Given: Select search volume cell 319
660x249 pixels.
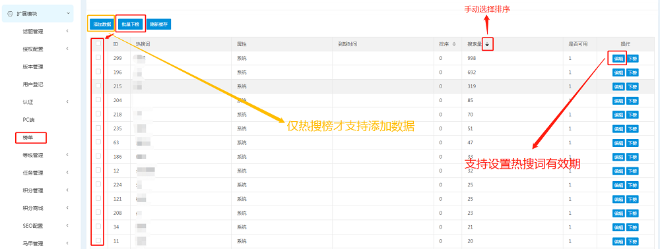Looking at the screenshot, I should tap(471, 86).
